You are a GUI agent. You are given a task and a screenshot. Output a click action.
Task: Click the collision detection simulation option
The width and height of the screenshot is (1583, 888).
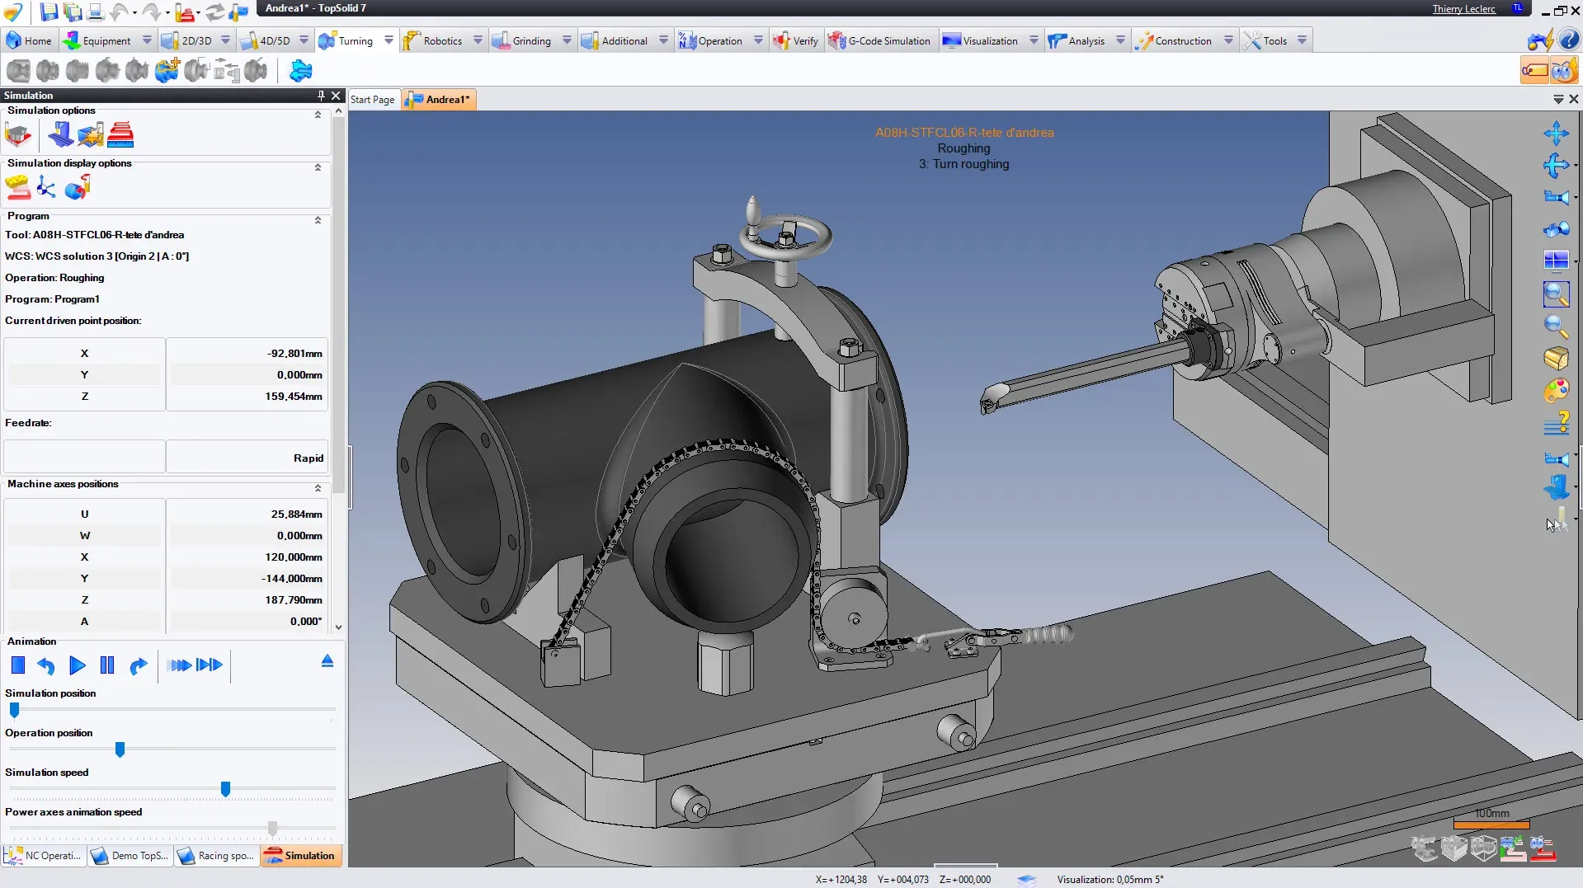tap(91, 134)
